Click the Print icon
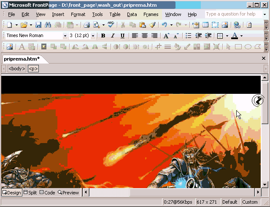270x207 pixels. pos(86,25)
